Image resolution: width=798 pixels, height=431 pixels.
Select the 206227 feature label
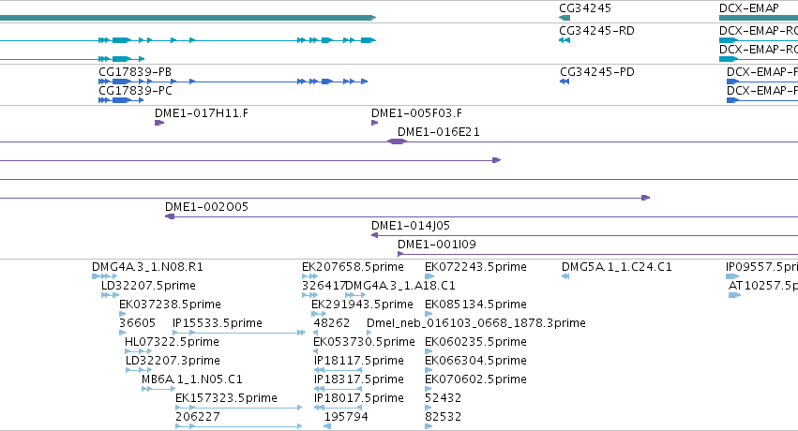tap(198, 417)
